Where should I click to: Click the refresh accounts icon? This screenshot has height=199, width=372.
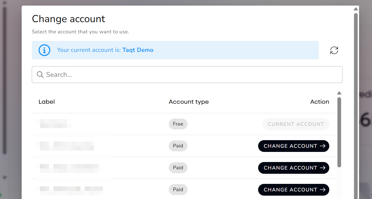[334, 50]
